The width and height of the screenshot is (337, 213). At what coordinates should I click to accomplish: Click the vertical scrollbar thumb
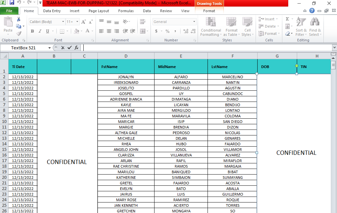333,65
